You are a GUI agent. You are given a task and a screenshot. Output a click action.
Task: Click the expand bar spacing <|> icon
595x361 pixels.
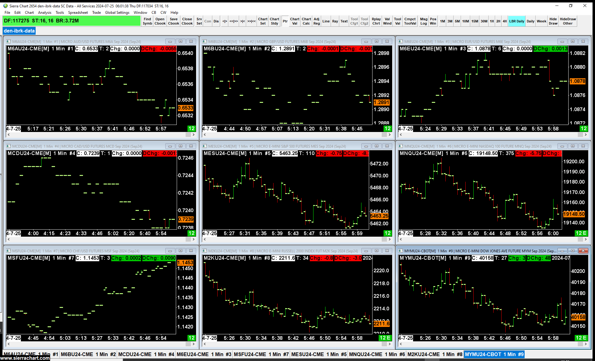(x=225, y=21)
